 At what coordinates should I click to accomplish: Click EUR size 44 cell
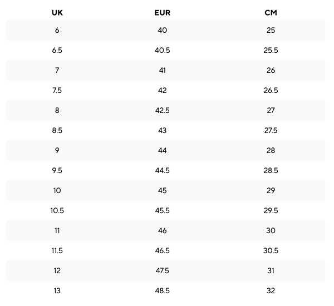pyautogui.click(x=162, y=150)
